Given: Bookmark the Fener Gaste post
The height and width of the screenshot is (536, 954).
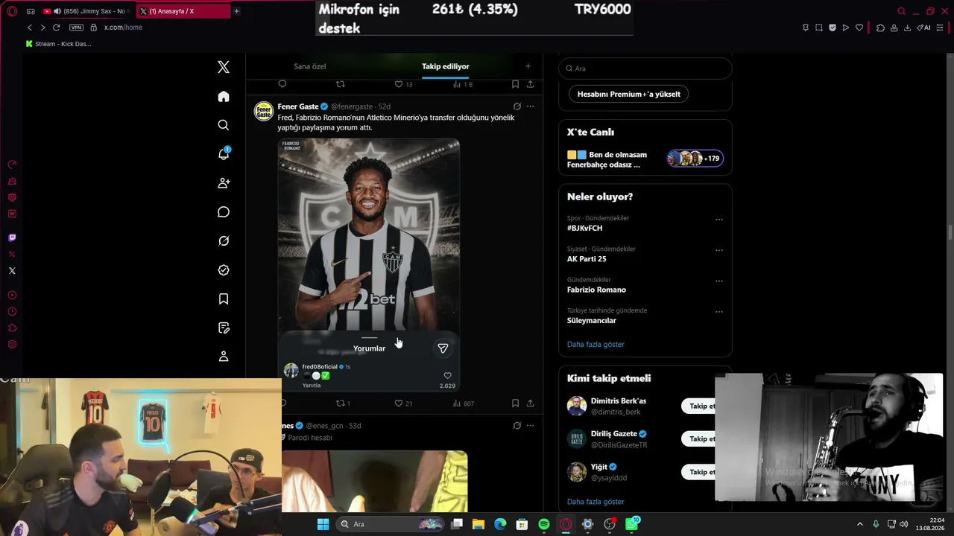Looking at the screenshot, I should [515, 403].
